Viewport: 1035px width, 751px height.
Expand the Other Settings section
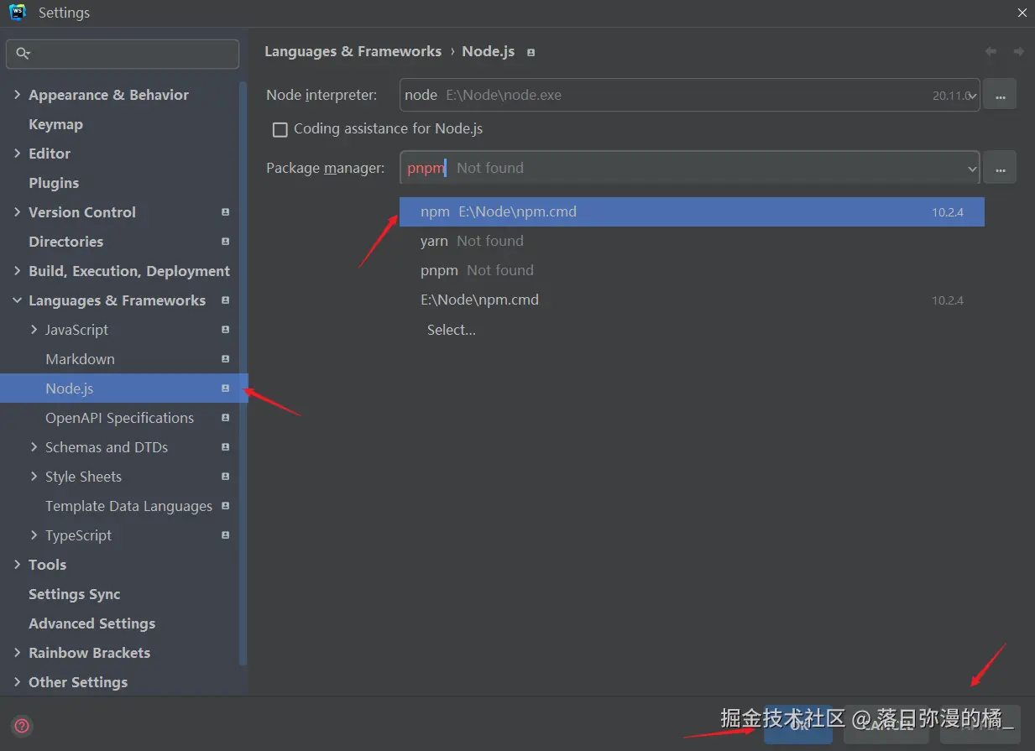pyautogui.click(x=17, y=682)
